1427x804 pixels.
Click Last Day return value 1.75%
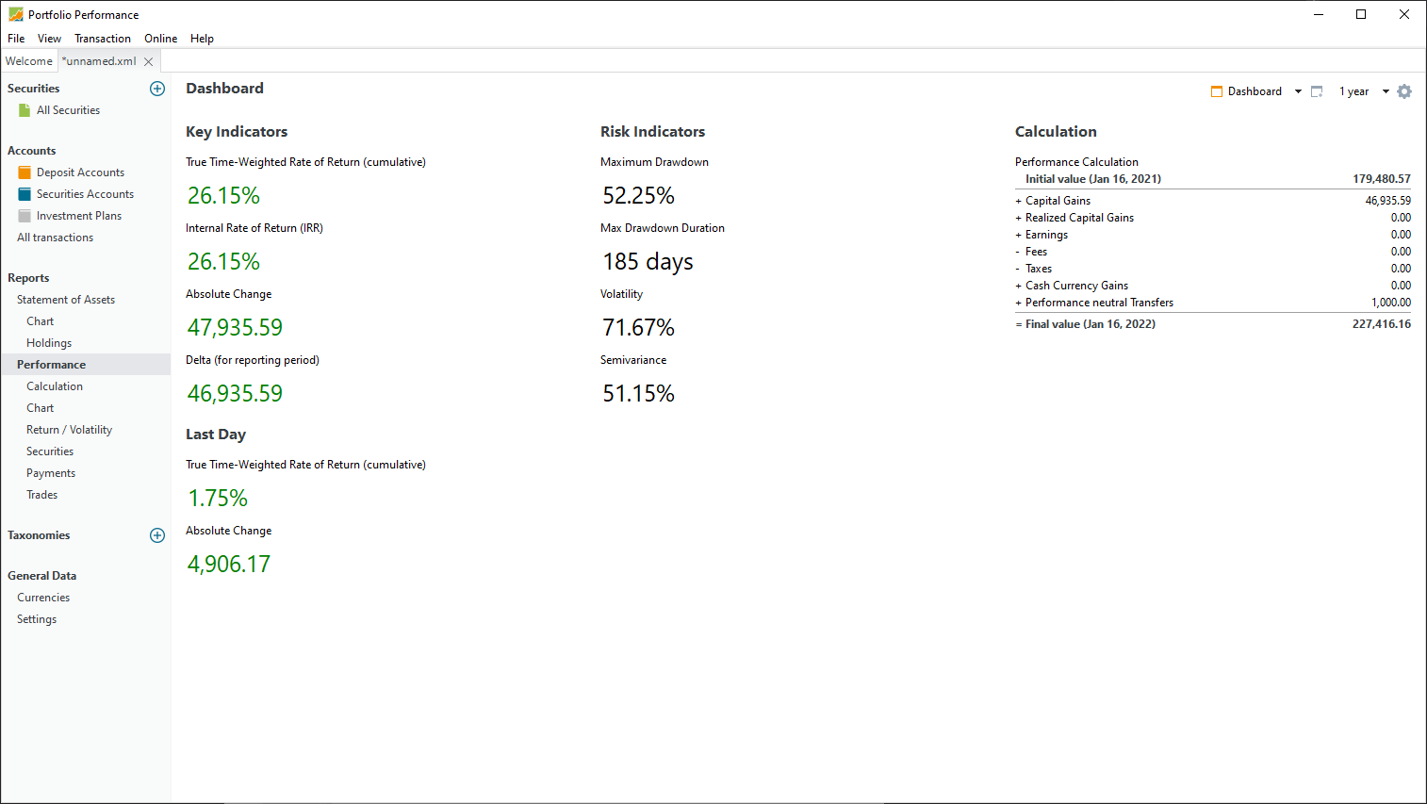[x=218, y=498]
